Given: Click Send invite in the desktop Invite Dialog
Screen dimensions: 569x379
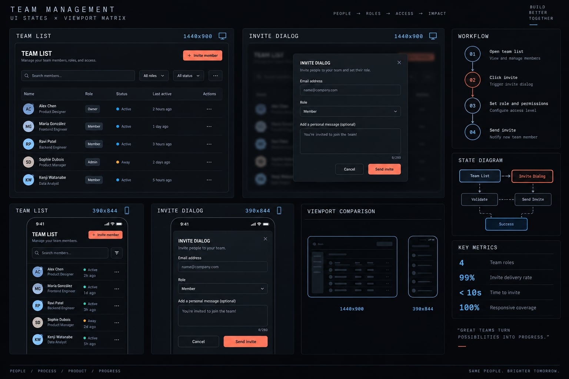Looking at the screenshot, I should (385, 169).
